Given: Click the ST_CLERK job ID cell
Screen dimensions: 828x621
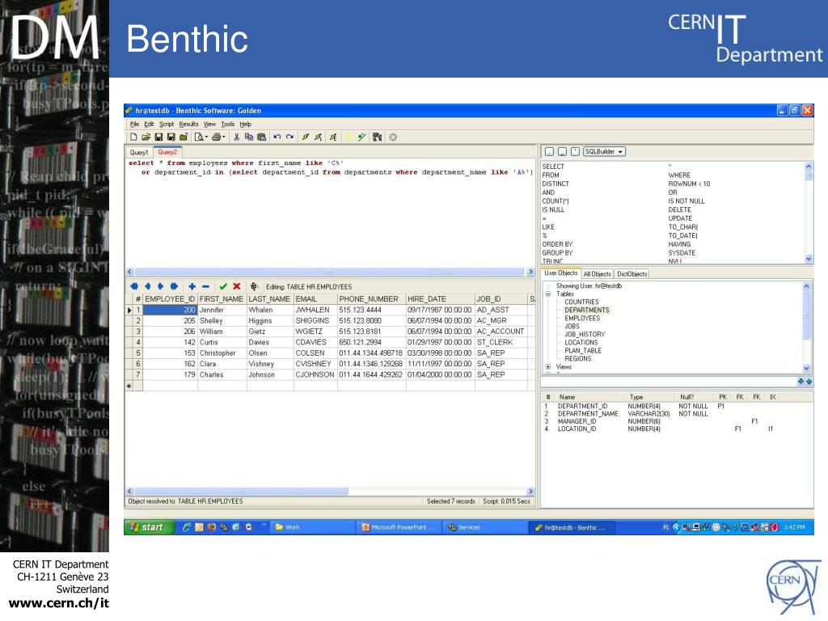Looking at the screenshot, I should pos(501,342).
